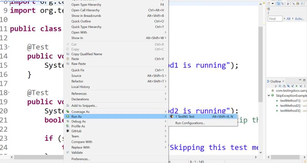Open the References submenu

click(x=116, y=94)
